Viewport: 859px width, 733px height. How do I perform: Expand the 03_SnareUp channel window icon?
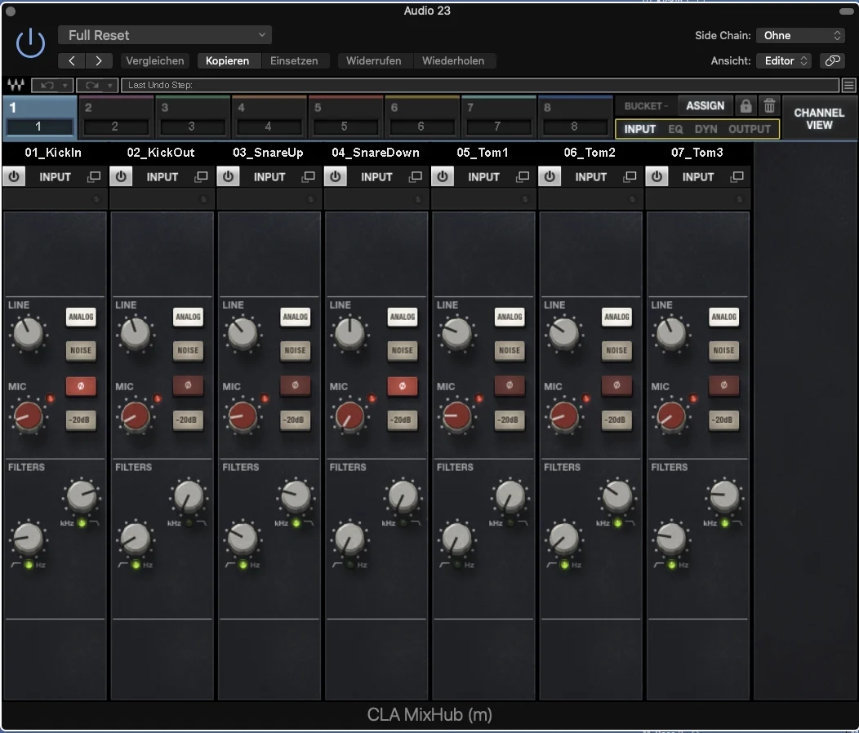[309, 176]
